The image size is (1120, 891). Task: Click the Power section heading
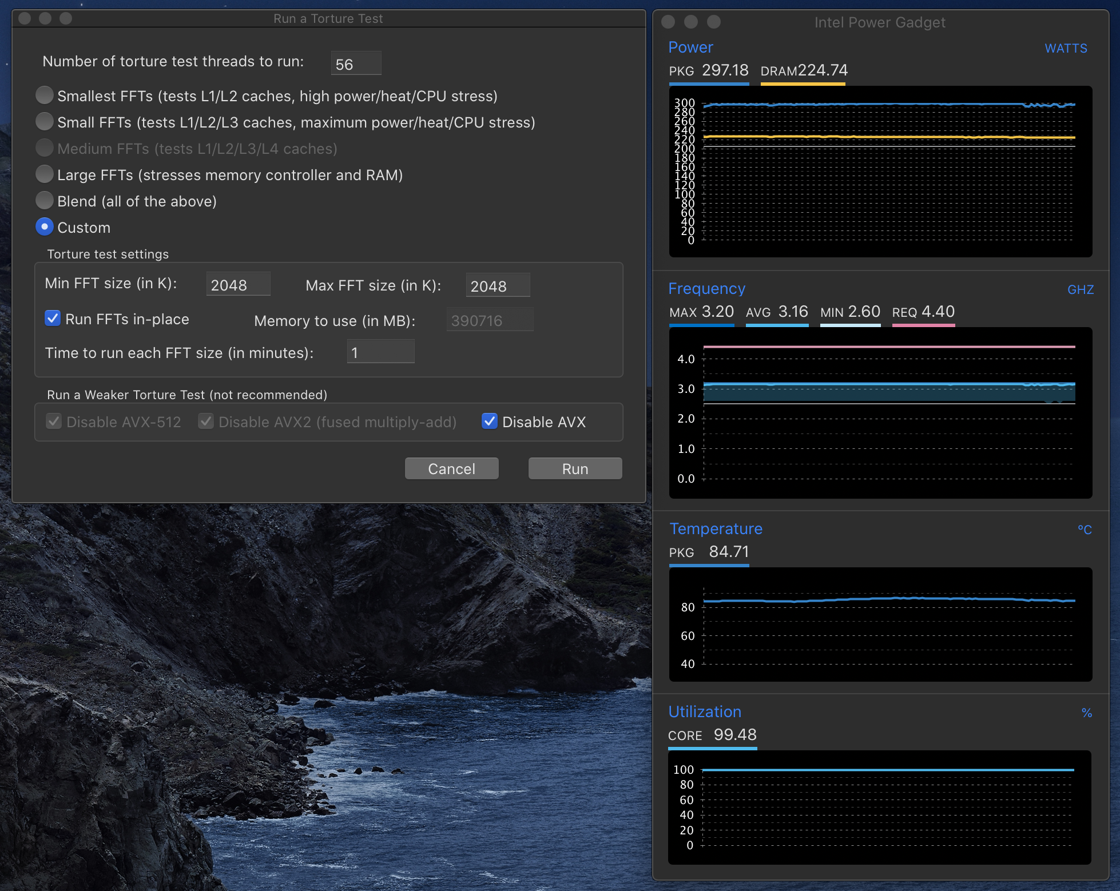click(x=690, y=47)
